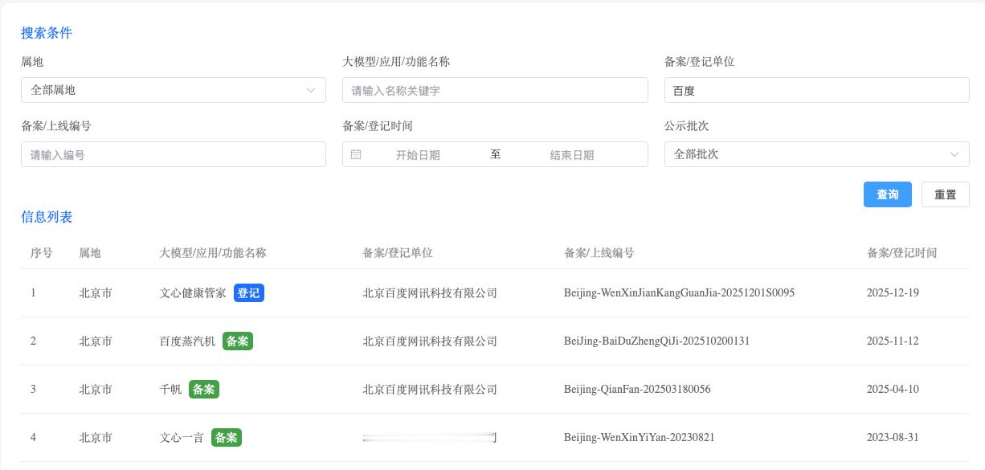Click the 备案/登记单位 field containing 百度
Viewport: 985px width, 470px height.
tap(816, 90)
